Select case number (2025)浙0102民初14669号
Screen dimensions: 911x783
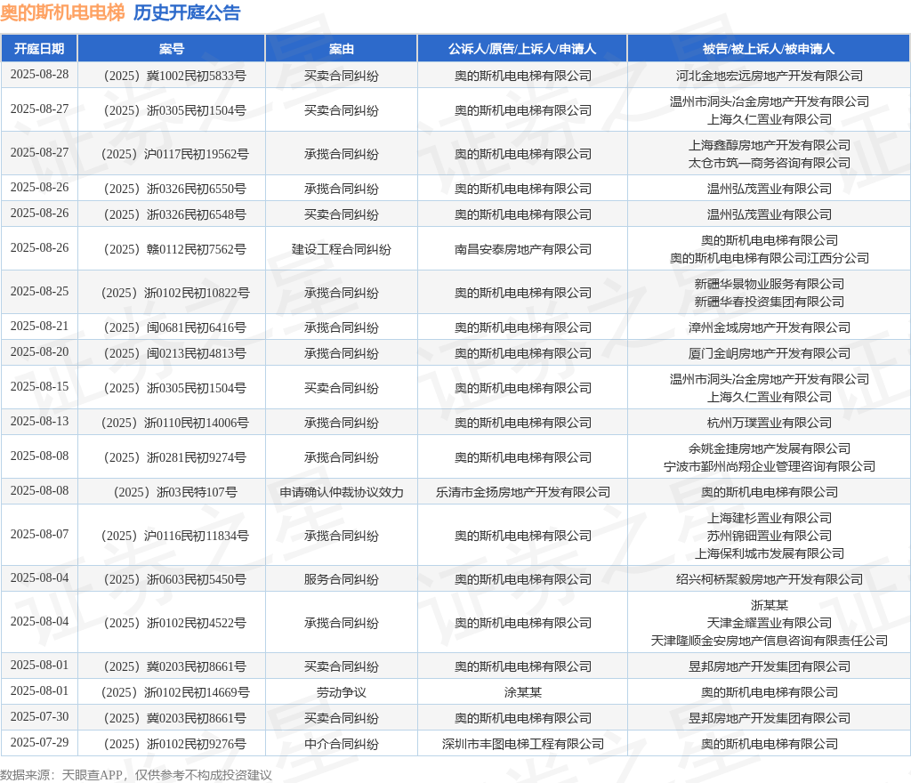click(174, 692)
